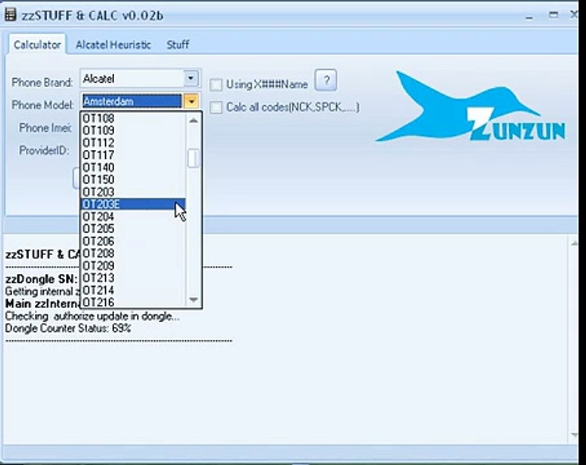Select OT216 from the model list
Image resolution: width=586 pixels, height=465 pixels.
[133, 302]
